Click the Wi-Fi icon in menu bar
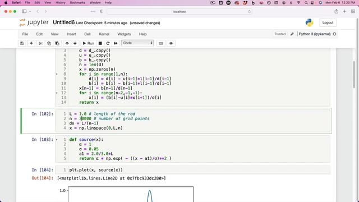 tap(298, 3)
